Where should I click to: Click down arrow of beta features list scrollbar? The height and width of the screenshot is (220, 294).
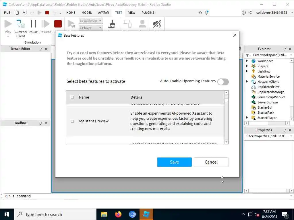226,142
